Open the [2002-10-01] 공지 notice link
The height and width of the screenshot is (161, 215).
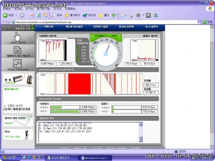coord(17,107)
